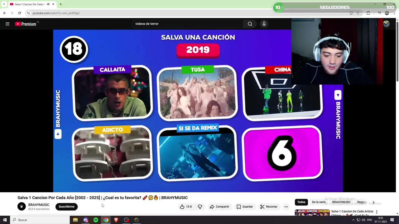Open Brave browser from taskbar
Screen dimensions: 399x224
pyautogui.click(x=116, y=220)
